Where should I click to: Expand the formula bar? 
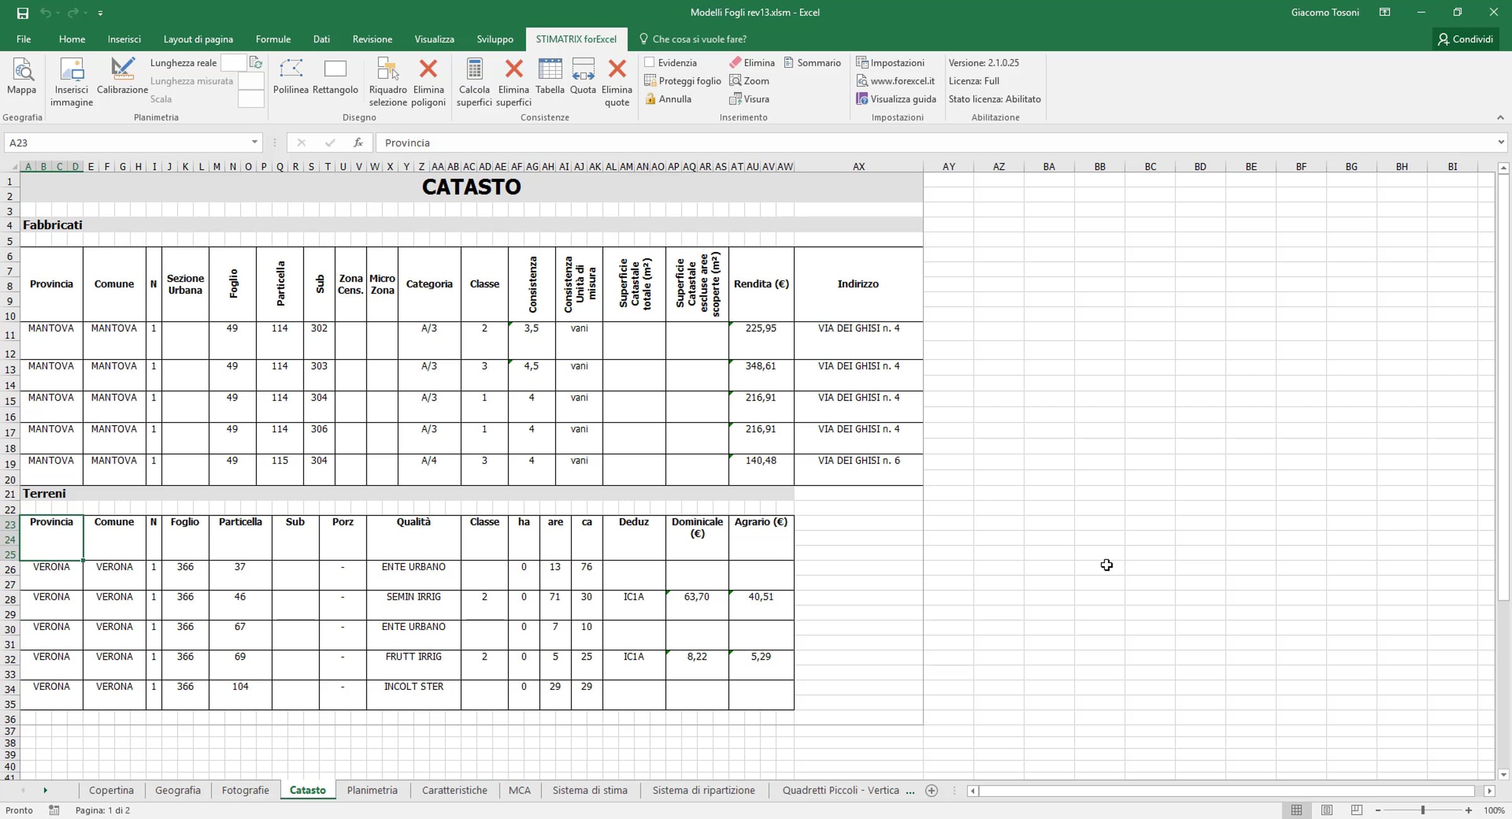1501,142
